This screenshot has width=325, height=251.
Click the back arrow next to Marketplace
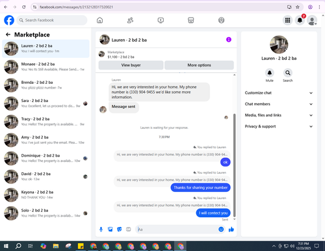[x=8, y=34]
